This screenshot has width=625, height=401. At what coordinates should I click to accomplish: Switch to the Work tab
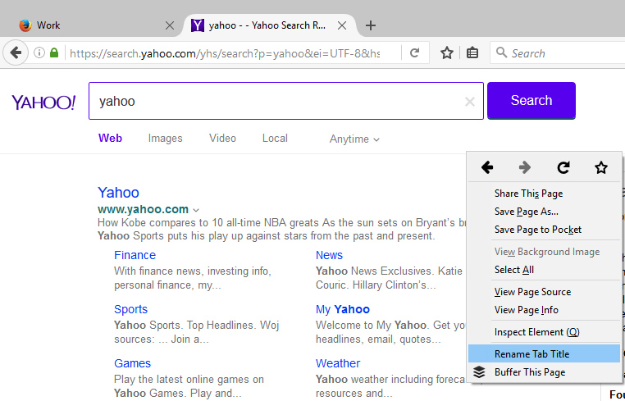90,25
